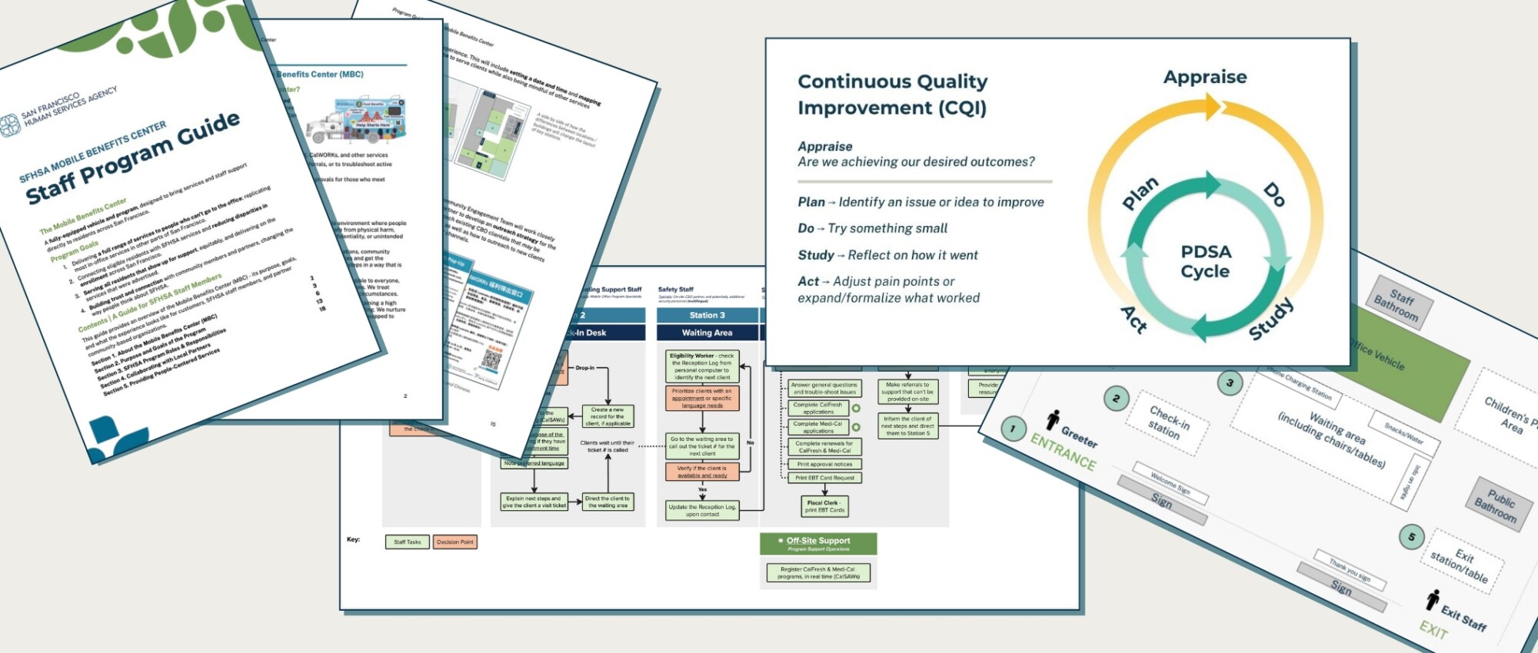Click the EXIT label on the floor plan

click(1433, 630)
